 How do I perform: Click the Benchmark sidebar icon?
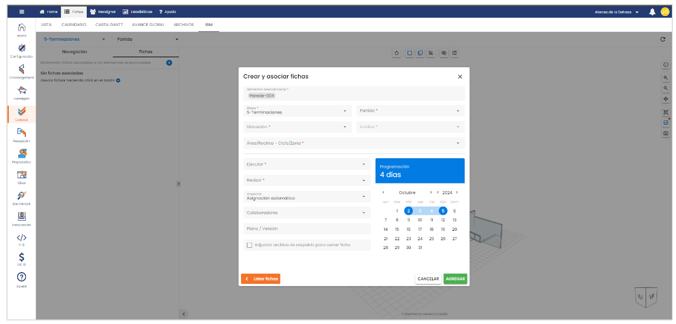pos(21,197)
